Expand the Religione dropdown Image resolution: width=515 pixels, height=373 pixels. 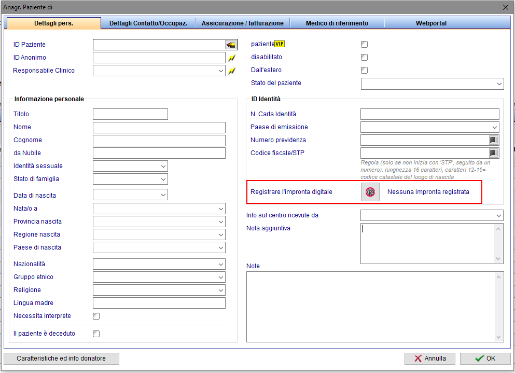(221, 290)
